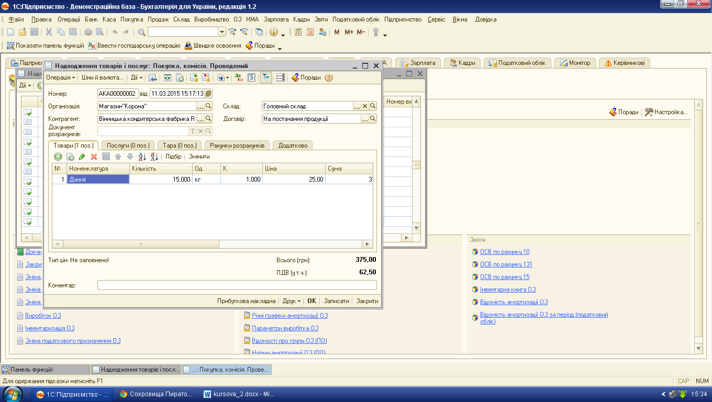Open the Склад menu in menu bar
712x402 pixels.
tap(181, 19)
